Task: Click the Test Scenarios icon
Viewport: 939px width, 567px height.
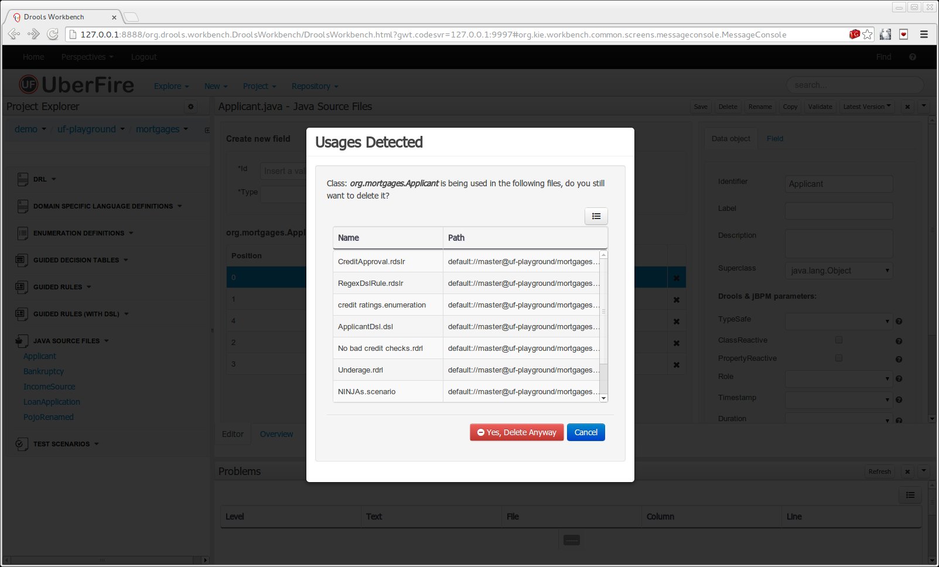Action: (x=22, y=444)
